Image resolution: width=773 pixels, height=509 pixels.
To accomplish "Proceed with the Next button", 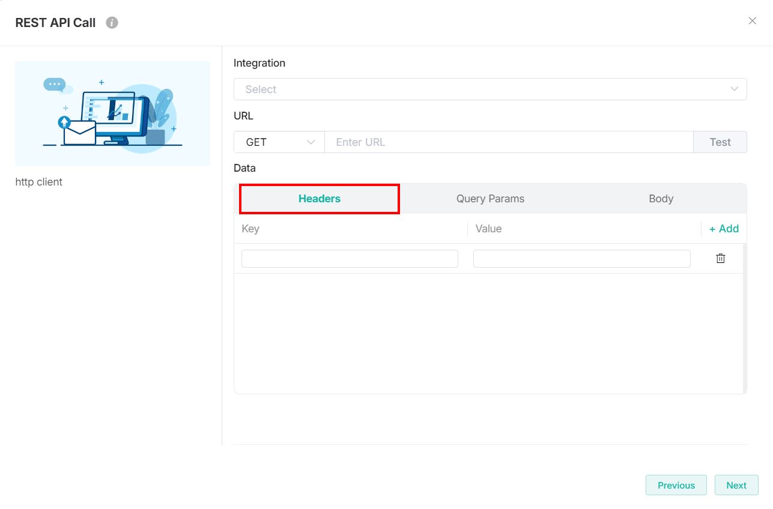I will (736, 485).
